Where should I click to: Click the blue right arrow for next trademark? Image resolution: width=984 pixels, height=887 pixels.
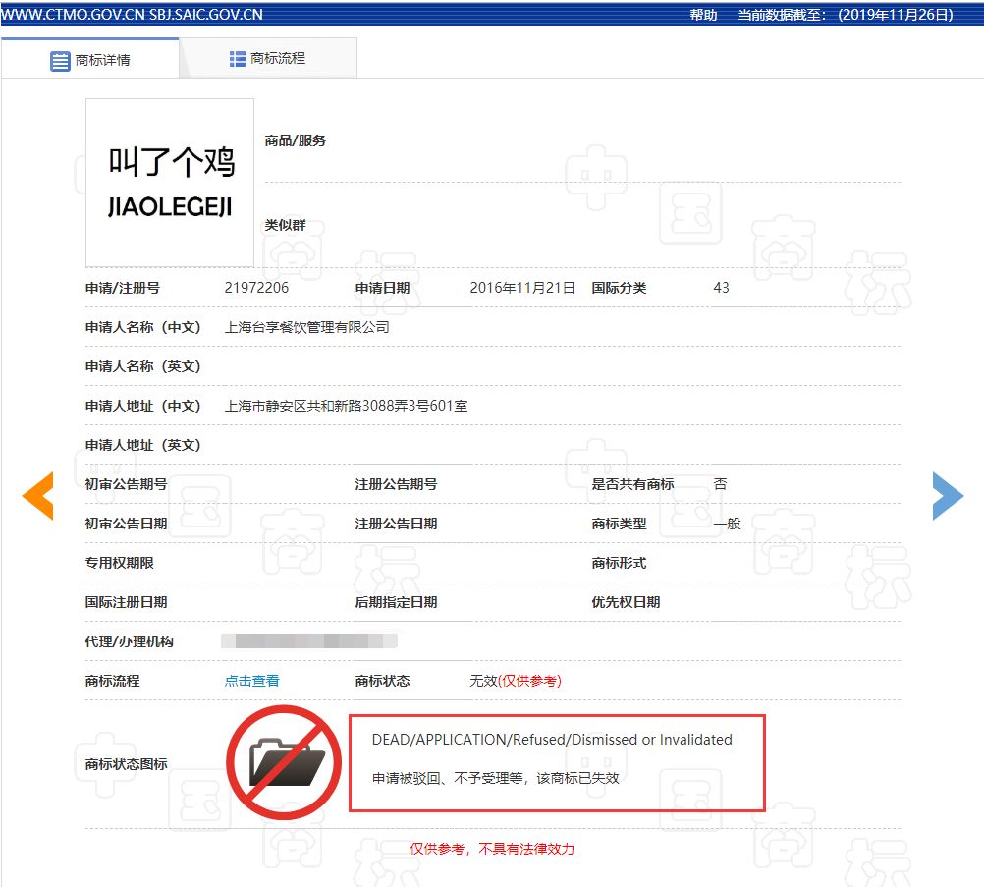click(x=947, y=496)
